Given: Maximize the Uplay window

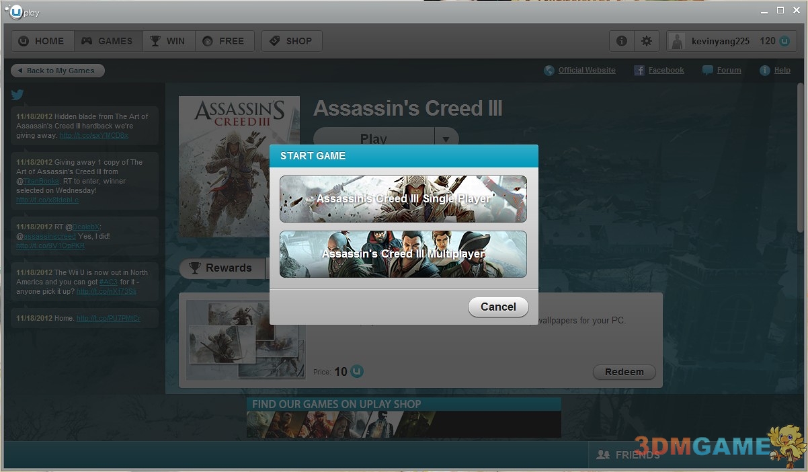Looking at the screenshot, I should [780, 11].
